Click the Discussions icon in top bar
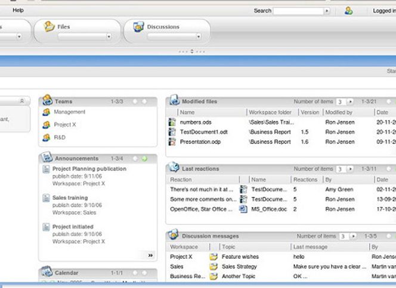396x288 pixels. click(138, 26)
